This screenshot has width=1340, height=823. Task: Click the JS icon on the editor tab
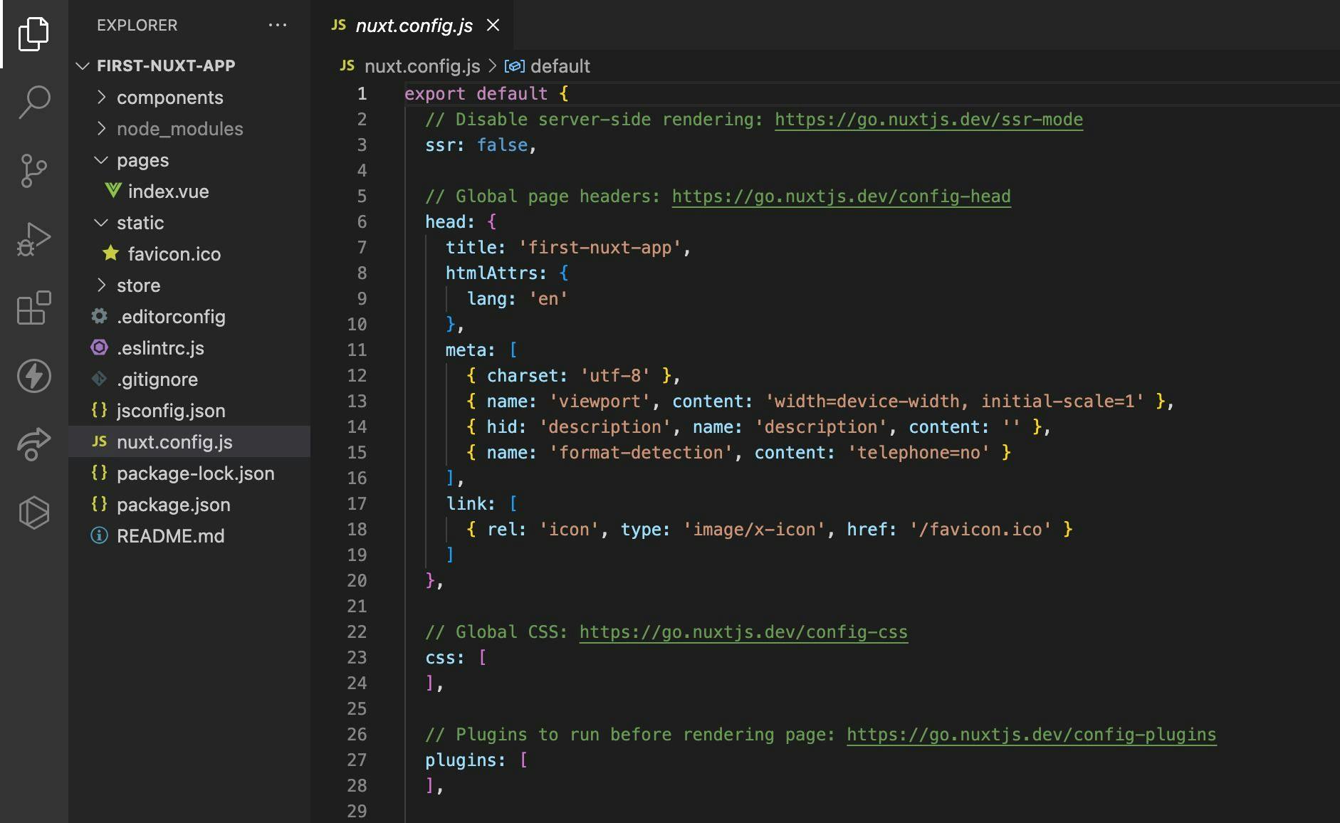(339, 26)
